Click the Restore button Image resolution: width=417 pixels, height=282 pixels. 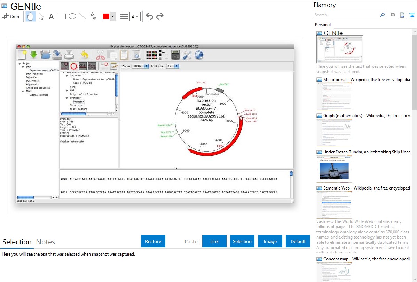click(153, 241)
